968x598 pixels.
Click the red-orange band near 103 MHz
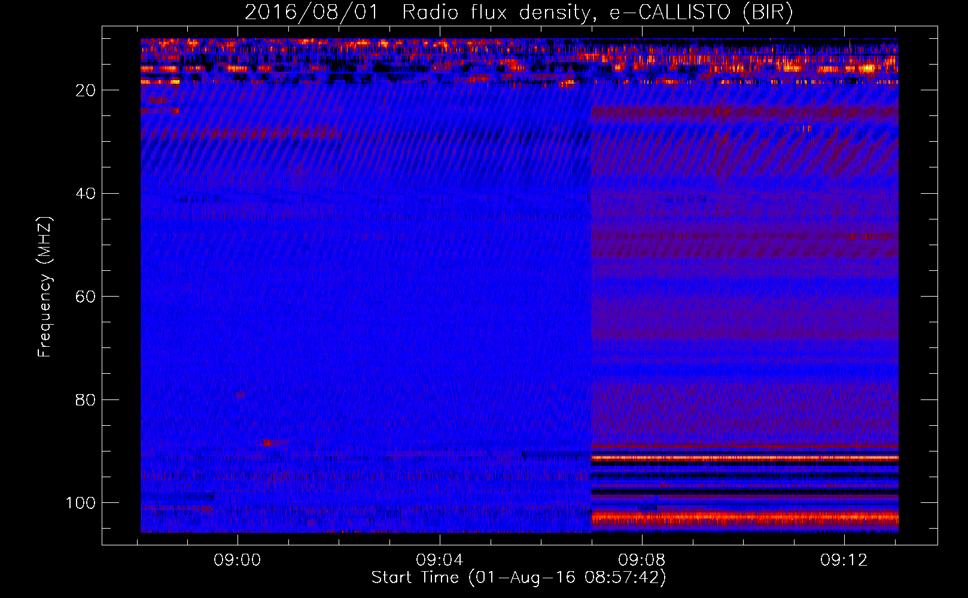pos(745,517)
